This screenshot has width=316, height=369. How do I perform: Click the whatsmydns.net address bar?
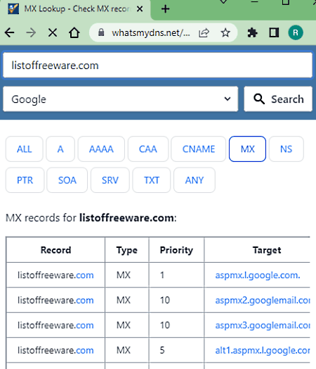coord(150,33)
